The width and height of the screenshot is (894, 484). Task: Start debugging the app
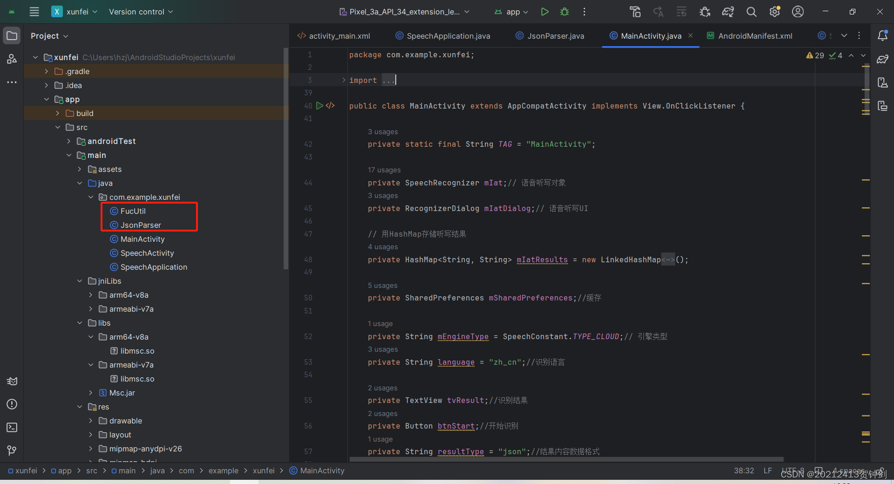point(564,12)
